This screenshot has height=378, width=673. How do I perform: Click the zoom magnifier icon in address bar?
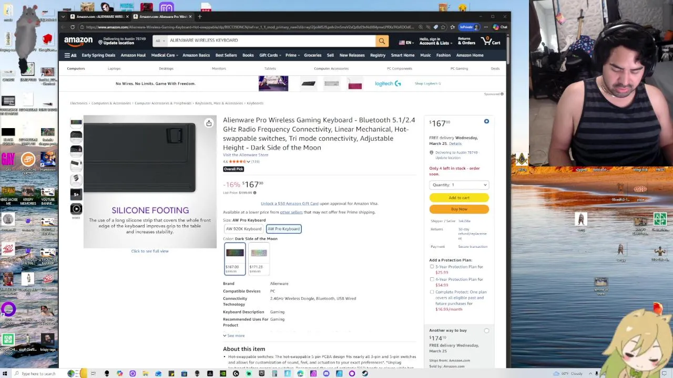coord(420,27)
